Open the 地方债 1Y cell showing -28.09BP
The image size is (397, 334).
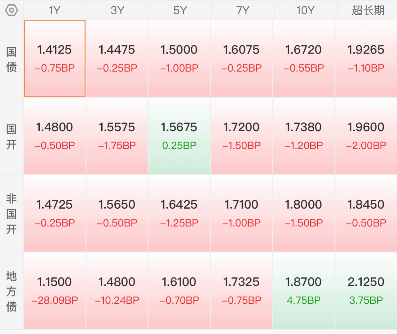click(55, 291)
